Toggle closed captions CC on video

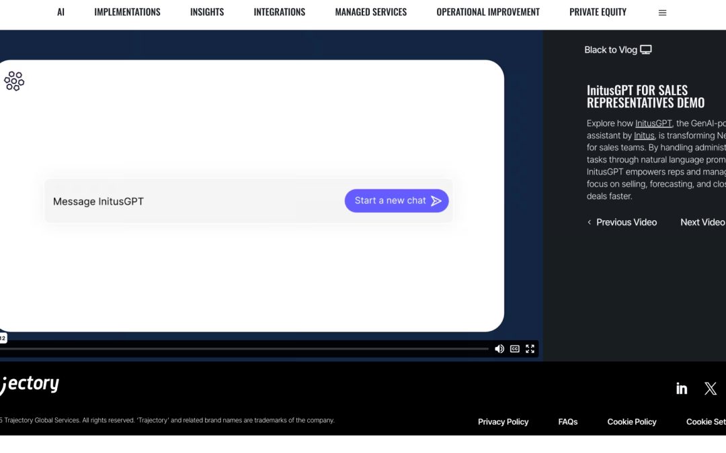[515, 349]
